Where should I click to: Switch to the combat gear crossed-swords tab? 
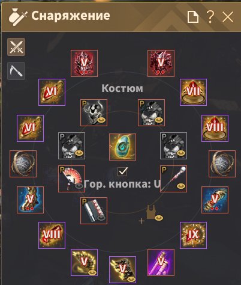16,47
